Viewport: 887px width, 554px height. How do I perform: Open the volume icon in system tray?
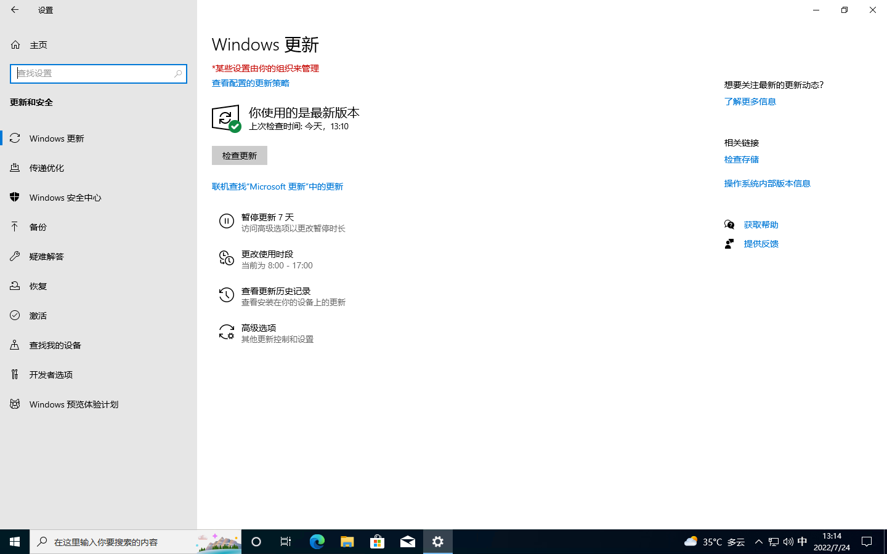[x=788, y=542]
